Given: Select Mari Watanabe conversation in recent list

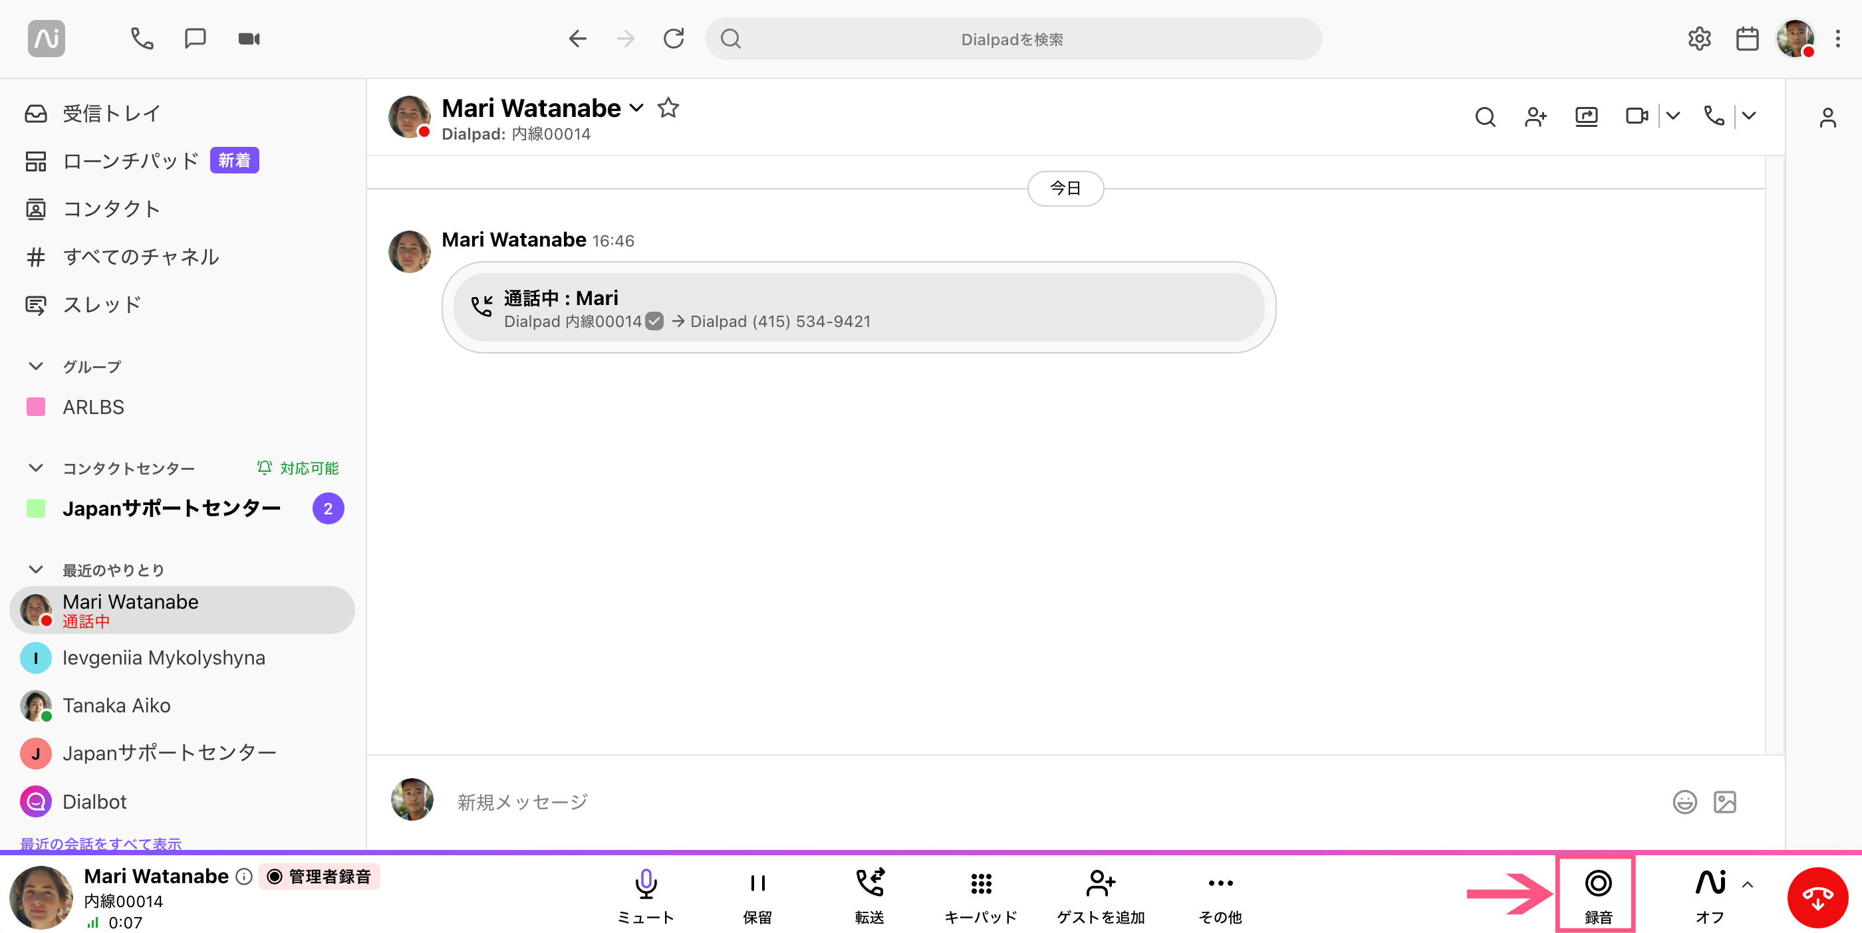Looking at the screenshot, I should point(182,610).
